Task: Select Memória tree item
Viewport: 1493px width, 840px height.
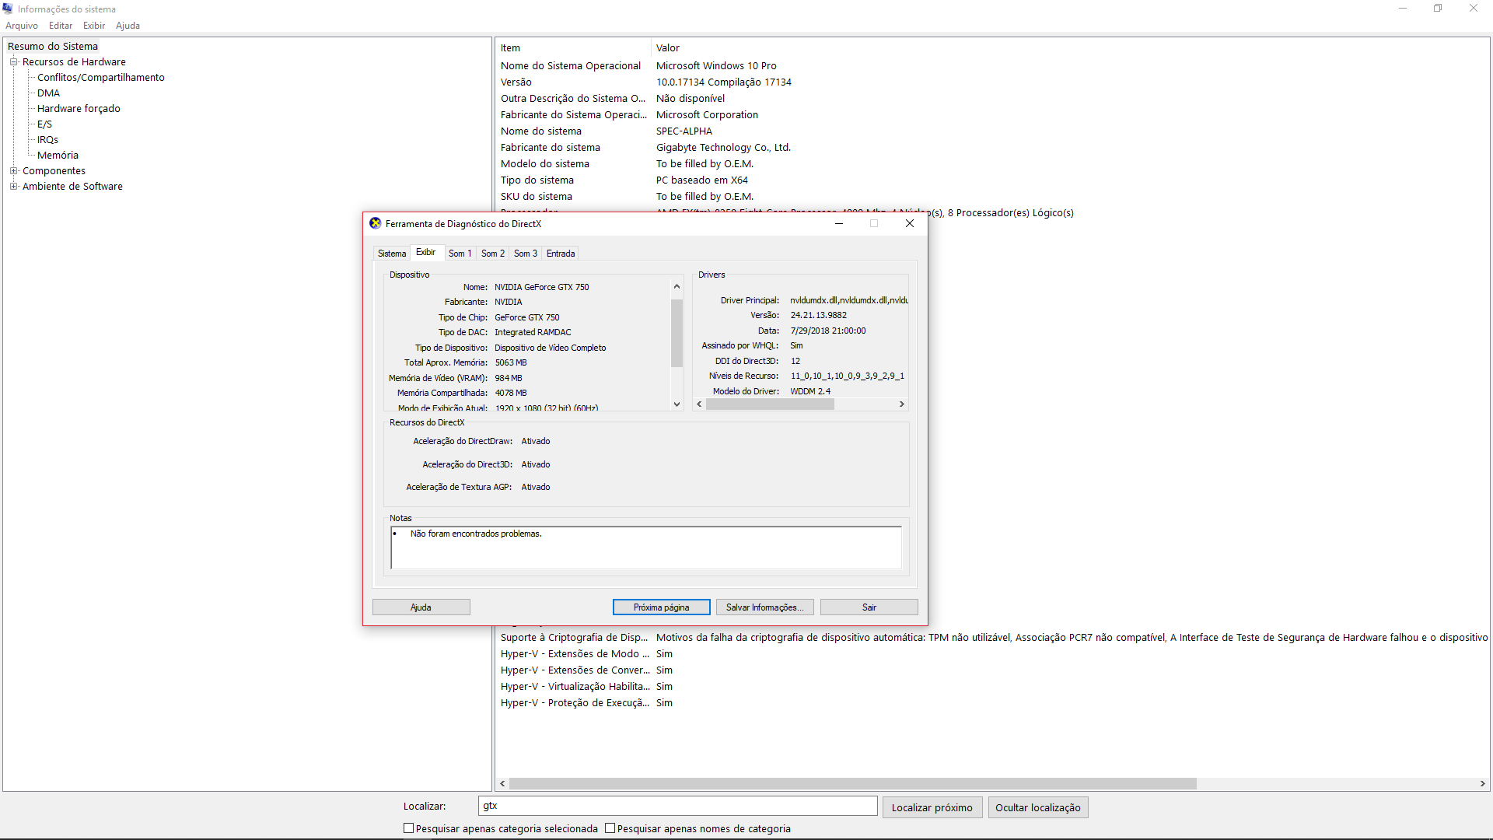Action: (58, 155)
